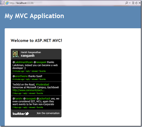Favorite the thanks Syed tweet
Image resolution: width=142 pixels, height=127 pixels.
(43, 79)
